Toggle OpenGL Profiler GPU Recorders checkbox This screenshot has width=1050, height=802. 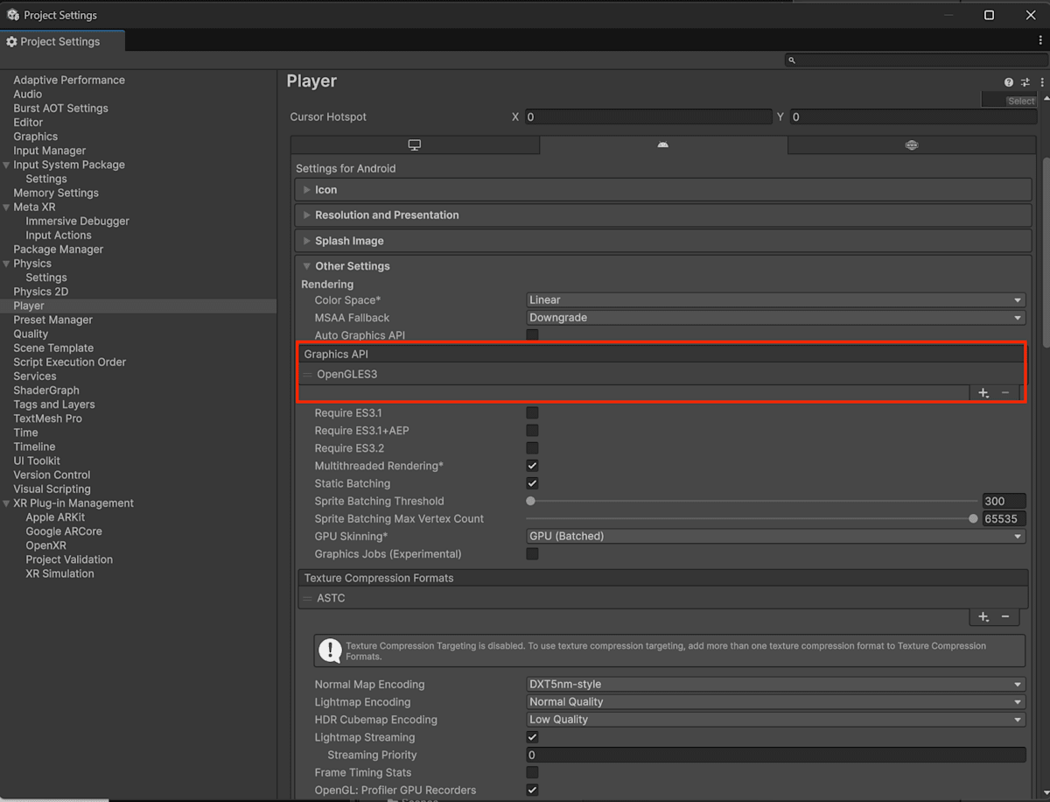(x=532, y=790)
